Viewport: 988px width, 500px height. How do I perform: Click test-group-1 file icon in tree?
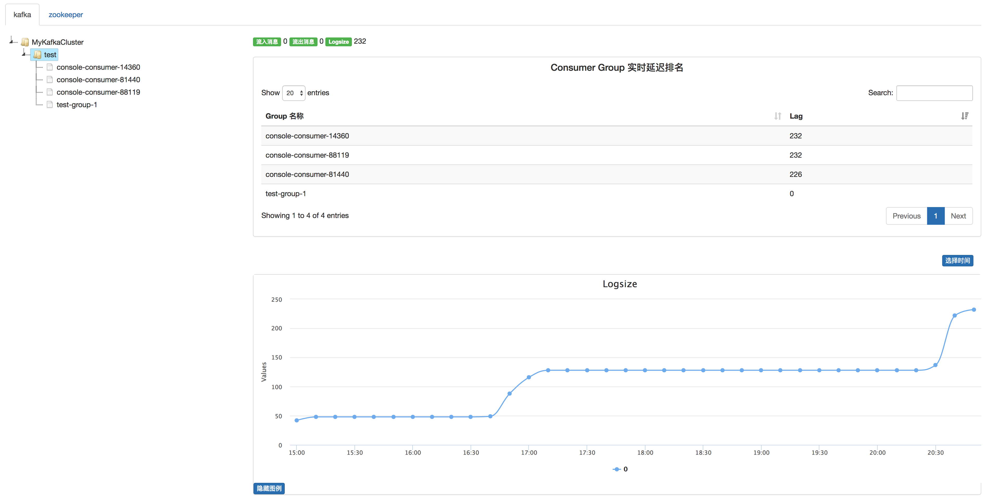(x=49, y=104)
